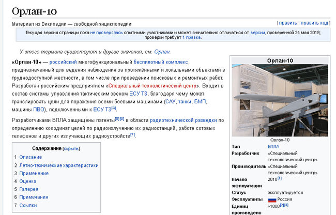This screenshot has width=336, height=215.
Task: Select the infobox title 'Орлан-10'
Action: tap(280, 60)
